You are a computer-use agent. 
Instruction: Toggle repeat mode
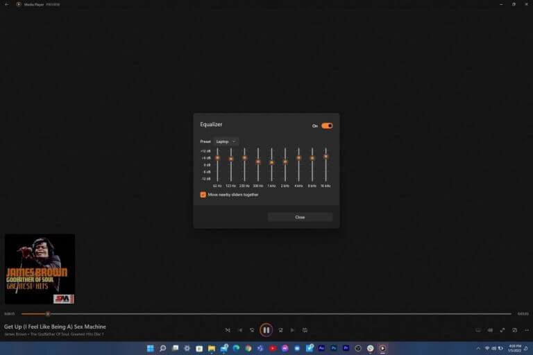[x=305, y=330]
